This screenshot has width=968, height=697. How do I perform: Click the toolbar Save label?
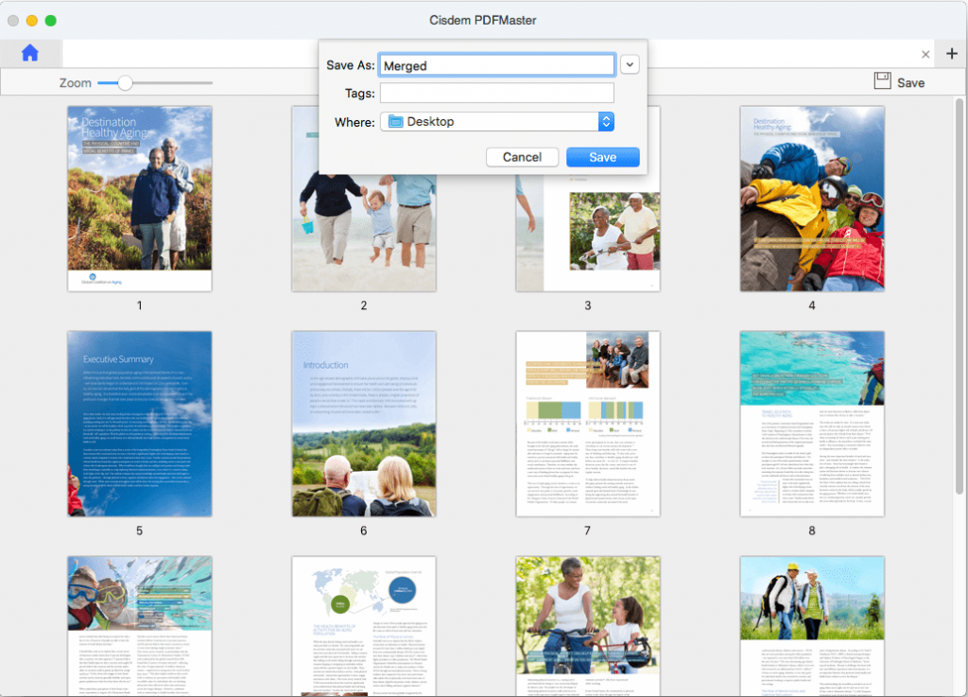pyautogui.click(x=910, y=82)
